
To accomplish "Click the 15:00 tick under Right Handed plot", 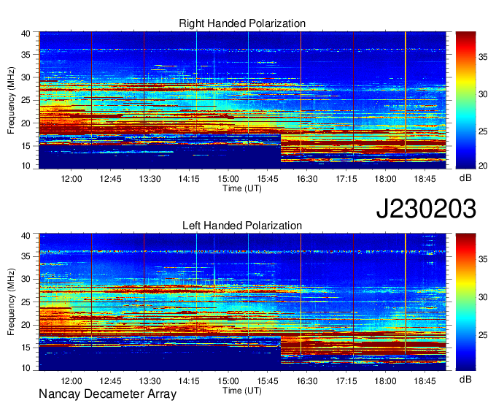I will (228, 179).
